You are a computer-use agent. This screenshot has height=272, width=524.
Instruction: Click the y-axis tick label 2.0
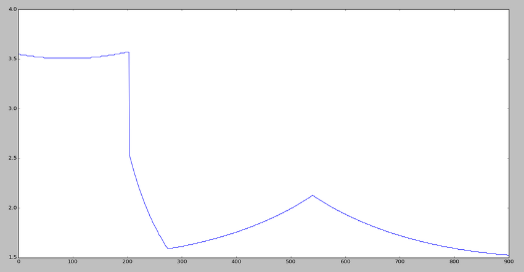[10, 208]
